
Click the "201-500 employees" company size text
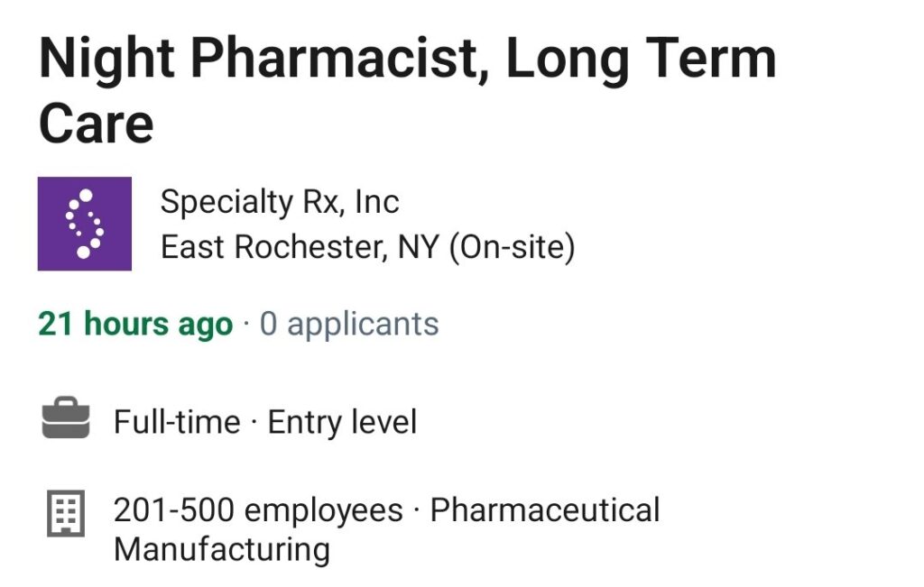(x=258, y=509)
